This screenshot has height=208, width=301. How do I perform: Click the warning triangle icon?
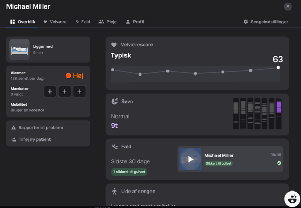(13, 128)
